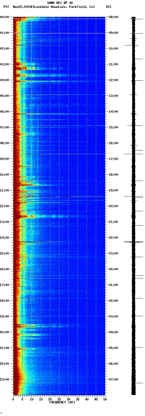The height and width of the screenshot is (416, 145).
Task: Click the frequency axis tick label '35'
Action: [77, 399]
